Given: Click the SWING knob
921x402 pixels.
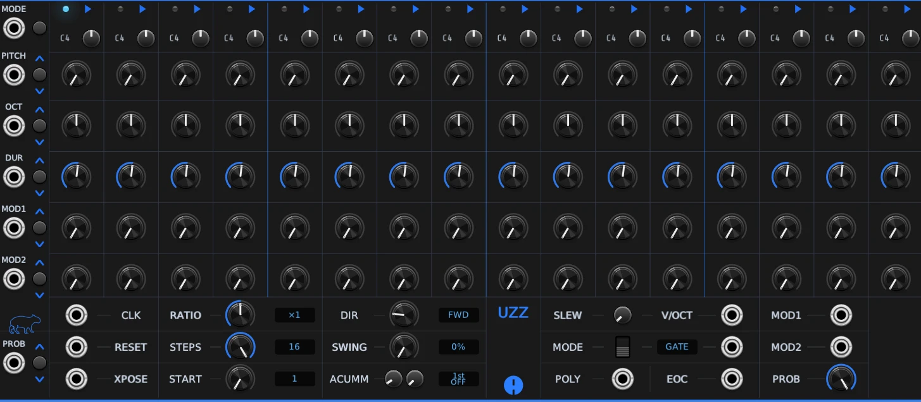Looking at the screenshot, I should tap(404, 346).
